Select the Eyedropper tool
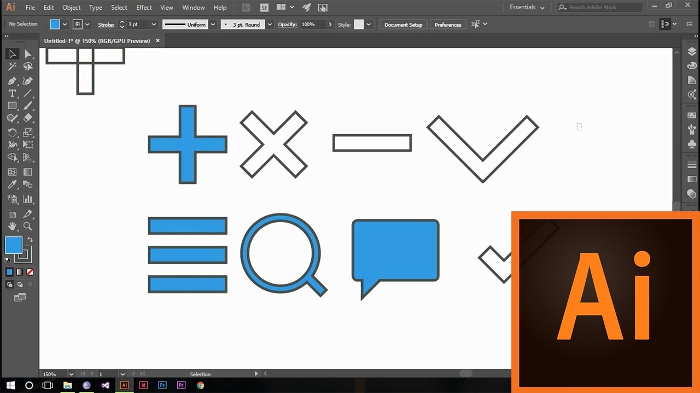 [12, 184]
